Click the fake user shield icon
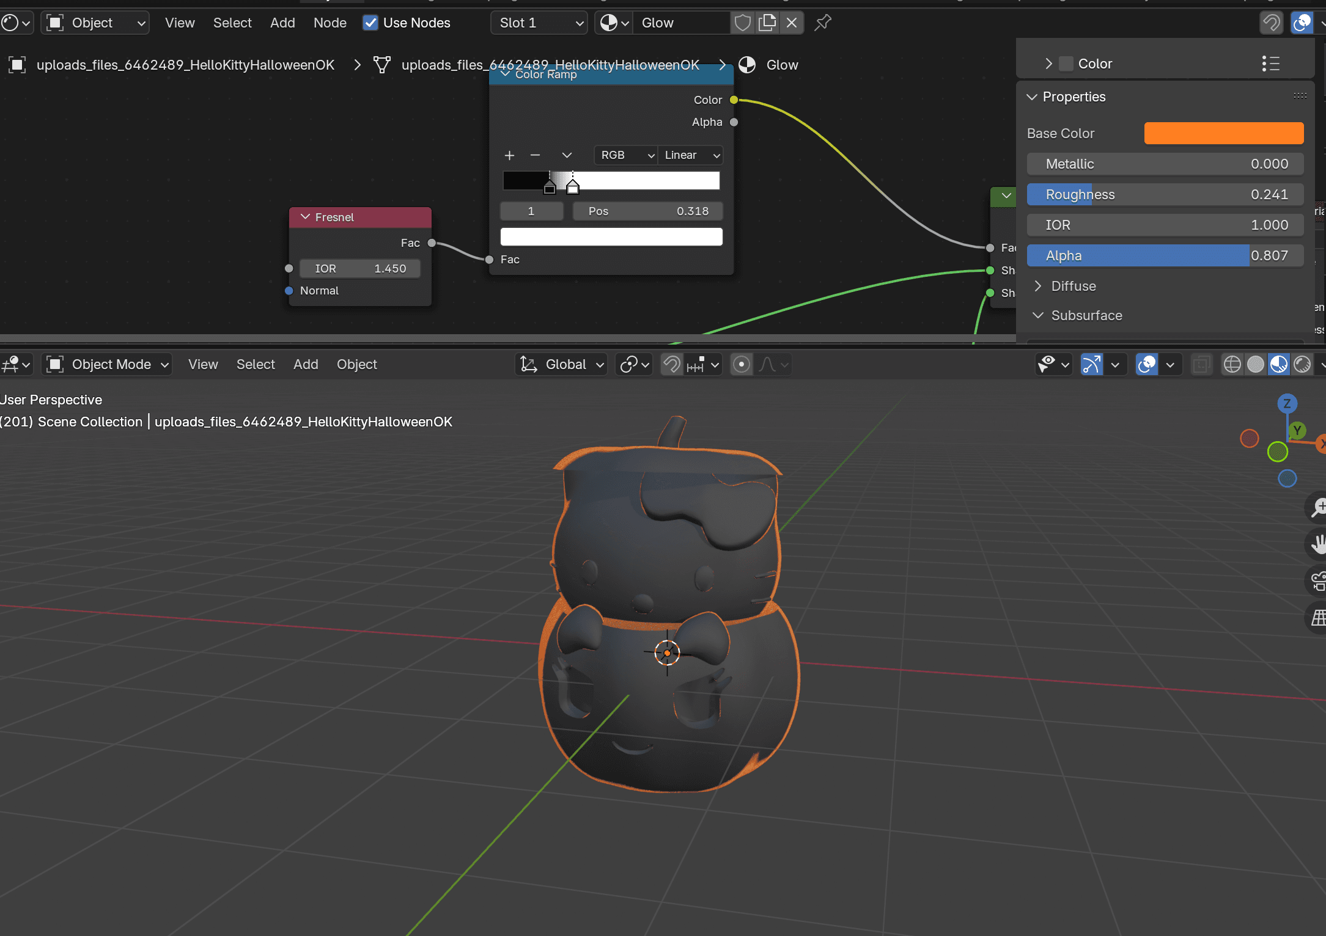This screenshot has width=1326, height=936. [742, 23]
